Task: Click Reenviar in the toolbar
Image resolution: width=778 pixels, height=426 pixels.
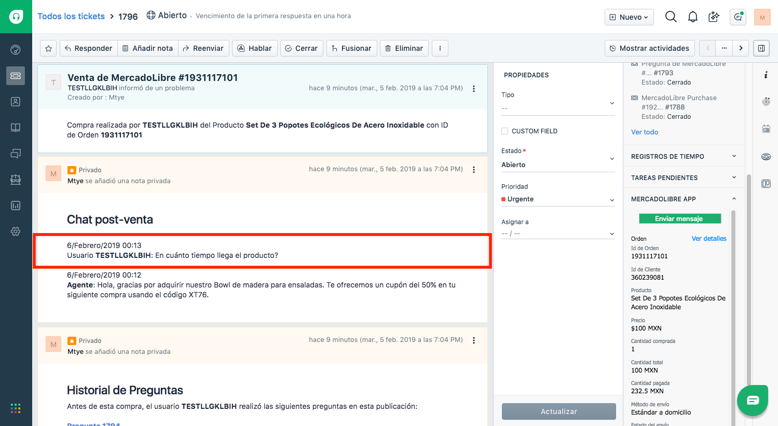Action: [203, 48]
